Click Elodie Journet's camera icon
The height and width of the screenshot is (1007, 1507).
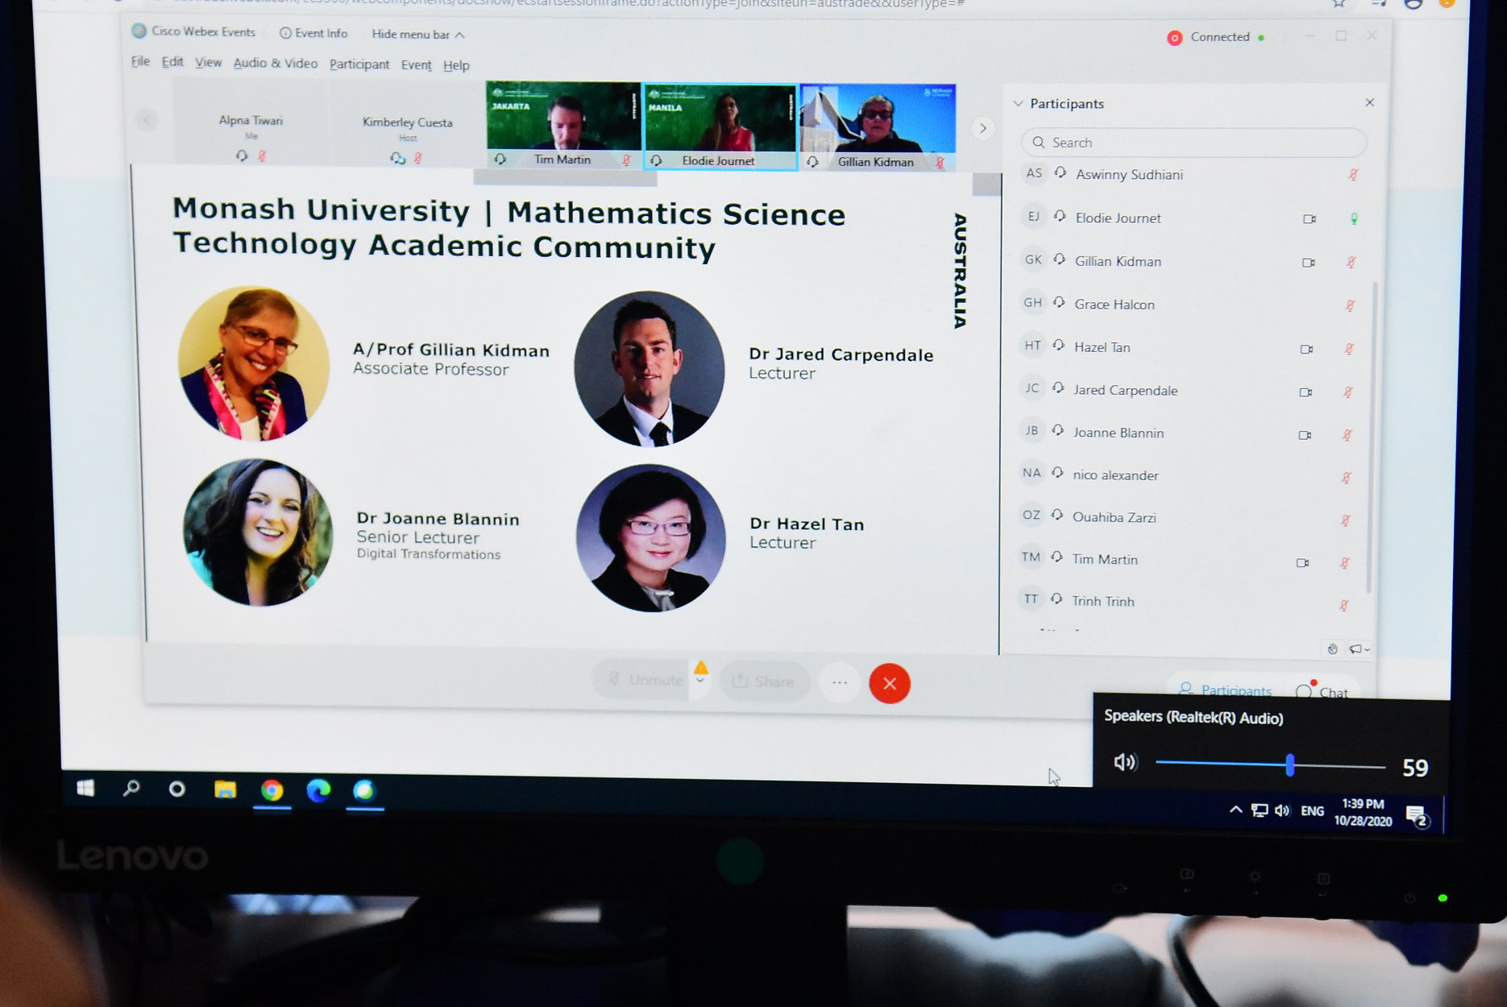(1310, 219)
